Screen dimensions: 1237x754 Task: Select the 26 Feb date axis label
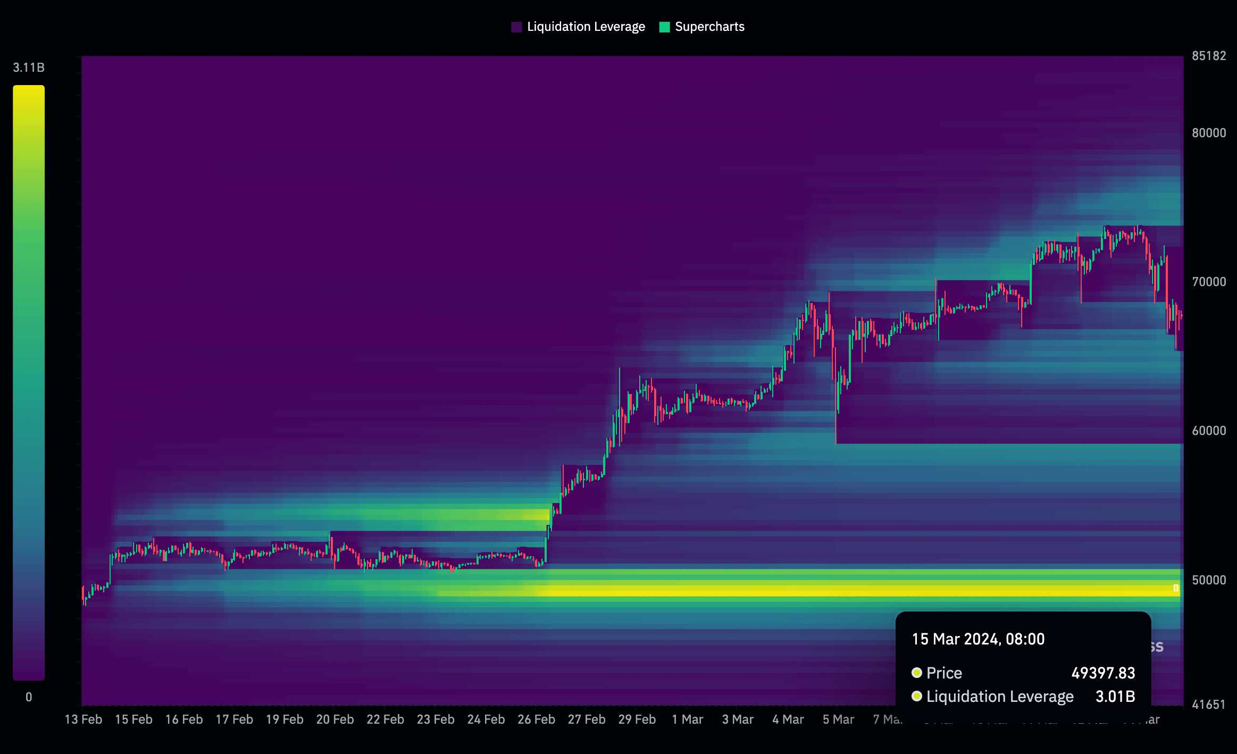[536, 719]
